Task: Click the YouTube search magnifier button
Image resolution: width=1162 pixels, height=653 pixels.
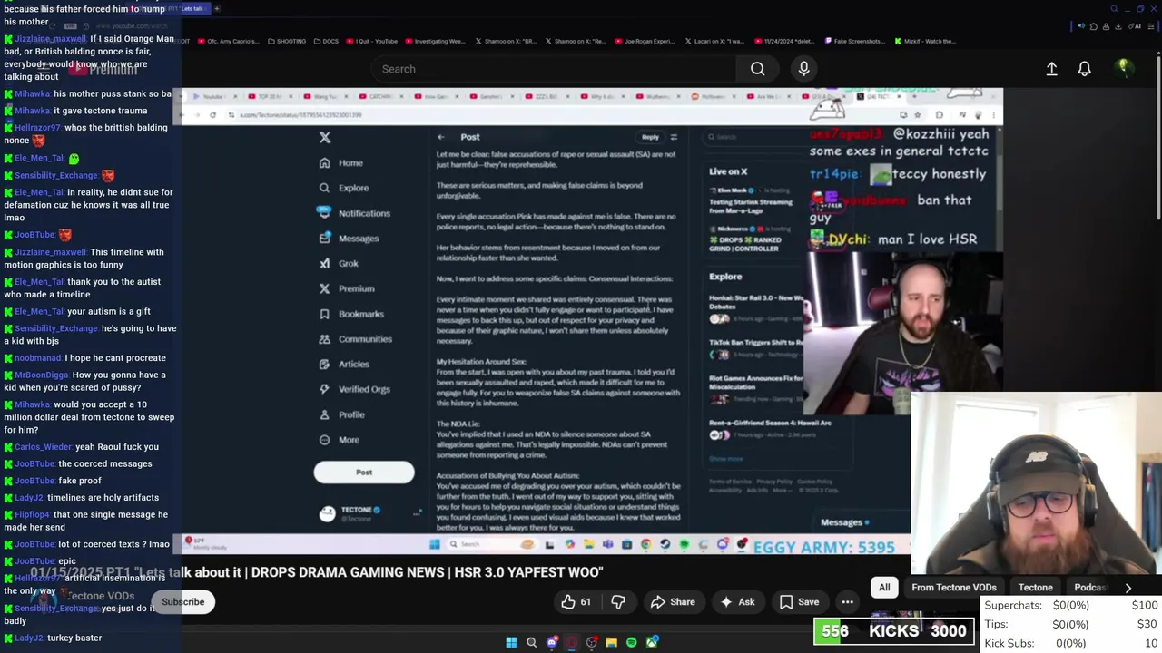Action: point(757,69)
